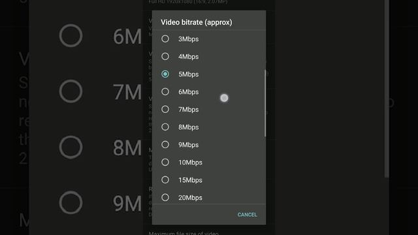Pick the 7Mbps radio option

coord(165,109)
